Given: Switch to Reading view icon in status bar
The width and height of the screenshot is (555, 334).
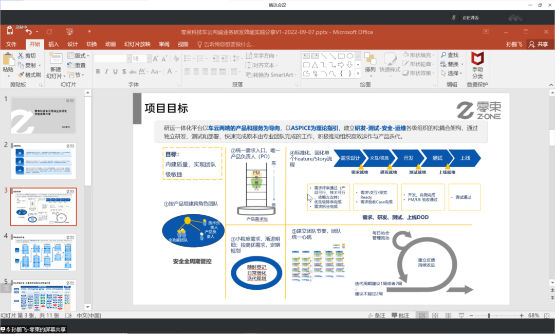Looking at the screenshot, I should pyautogui.click(x=448, y=316).
